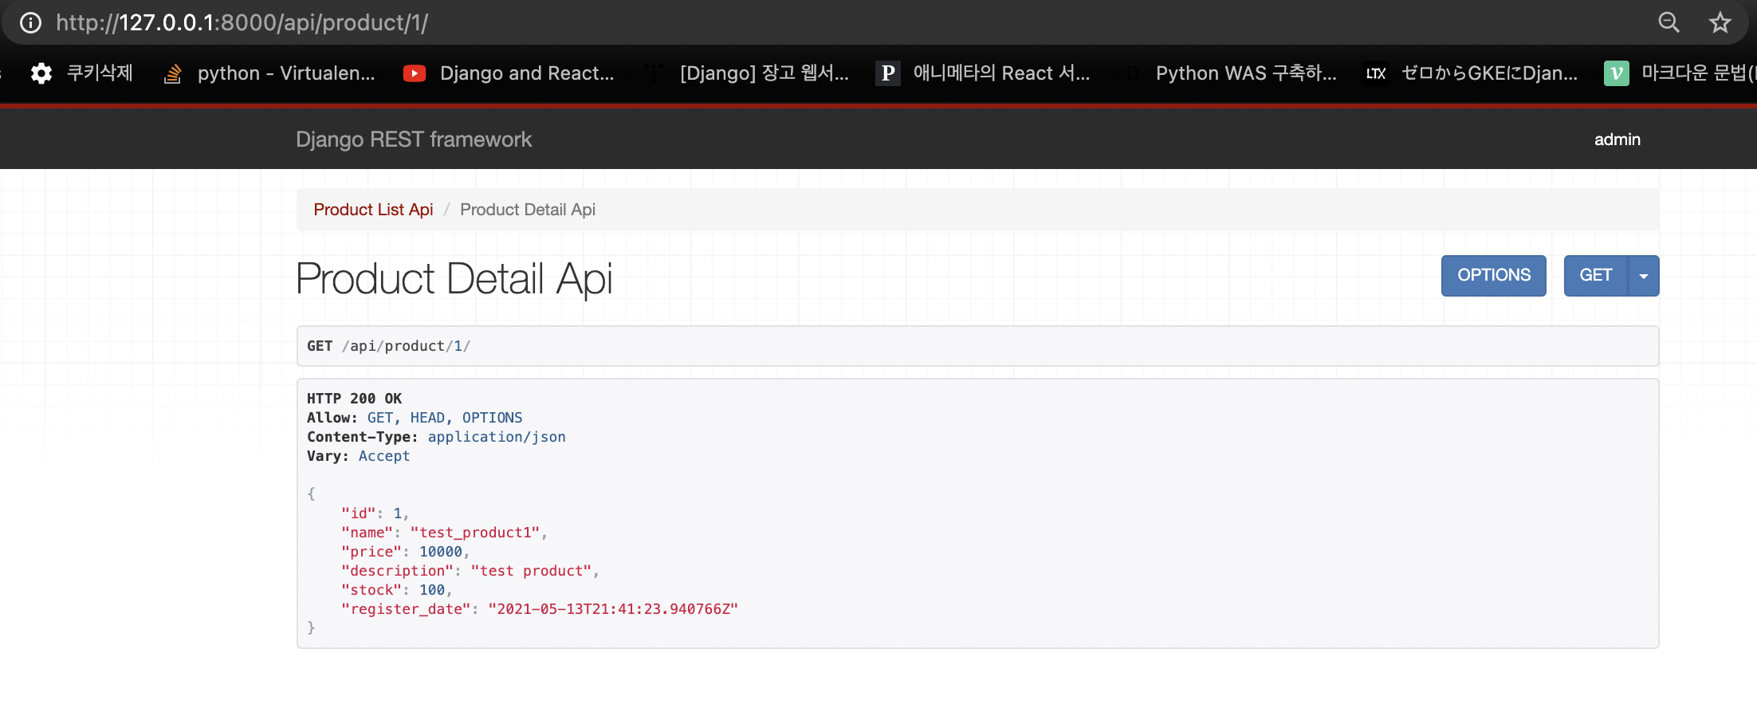This screenshot has width=1757, height=708.
Task: Click the Product Detail Api page heading
Action: pyautogui.click(x=454, y=279)
